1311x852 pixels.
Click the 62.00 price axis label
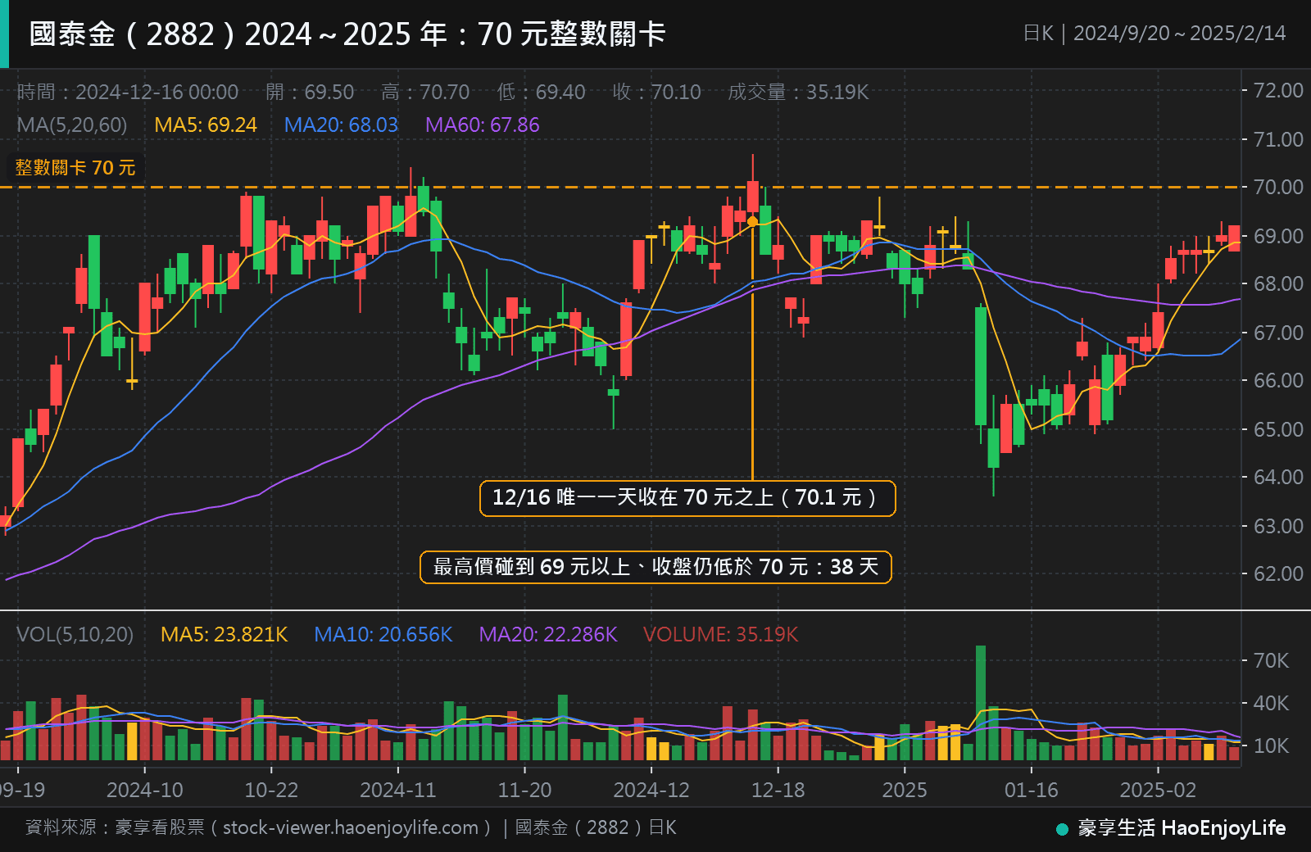(x=1278, y=573)
